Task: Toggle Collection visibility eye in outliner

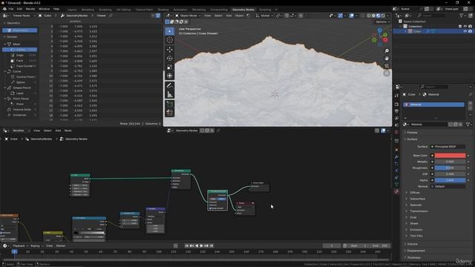Action: [465, 27]
